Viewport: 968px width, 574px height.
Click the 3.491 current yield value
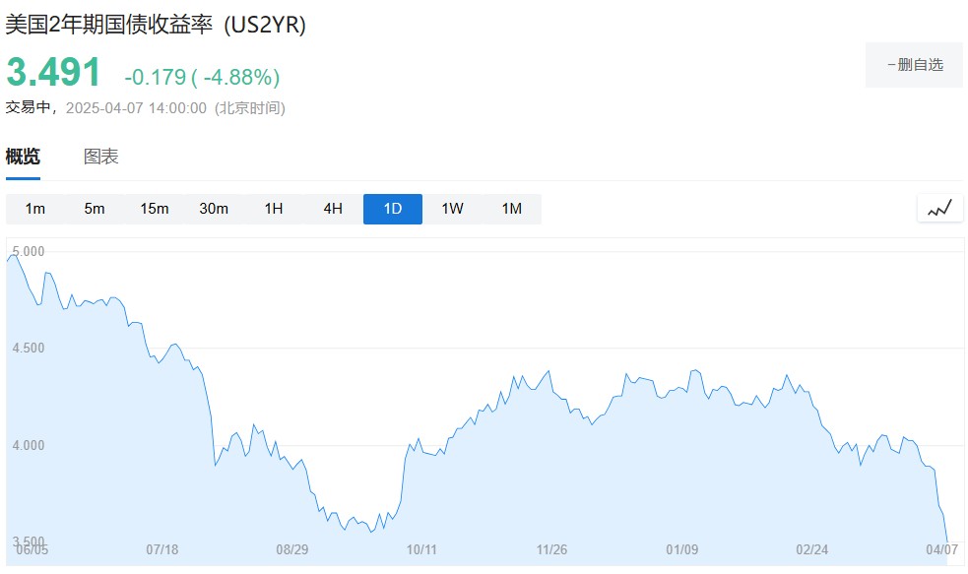click(x=53, y=72)
